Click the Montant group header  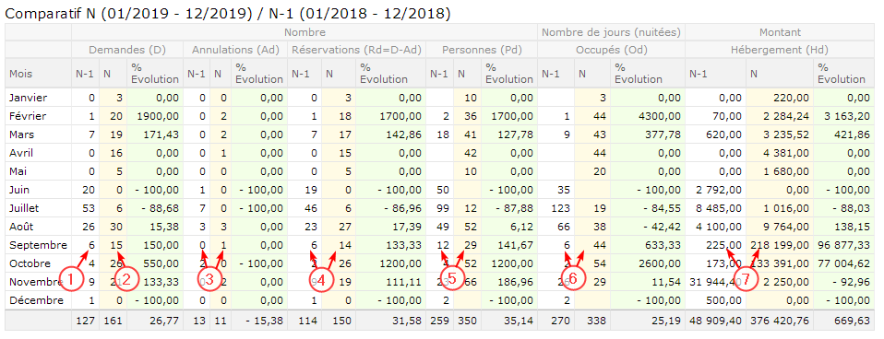(x=780, y=32)
